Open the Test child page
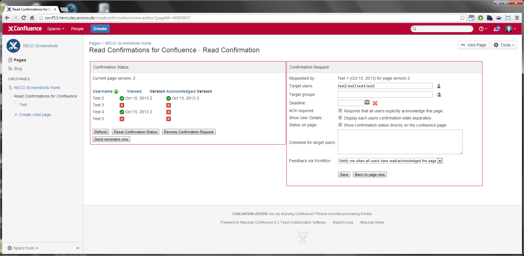The image size is (524, 256). 23,105
